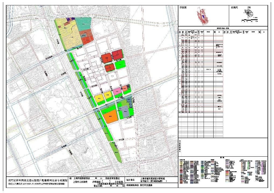Click the small salmon parcel near the pink one

pyautogui.click(x=124, y=88)
